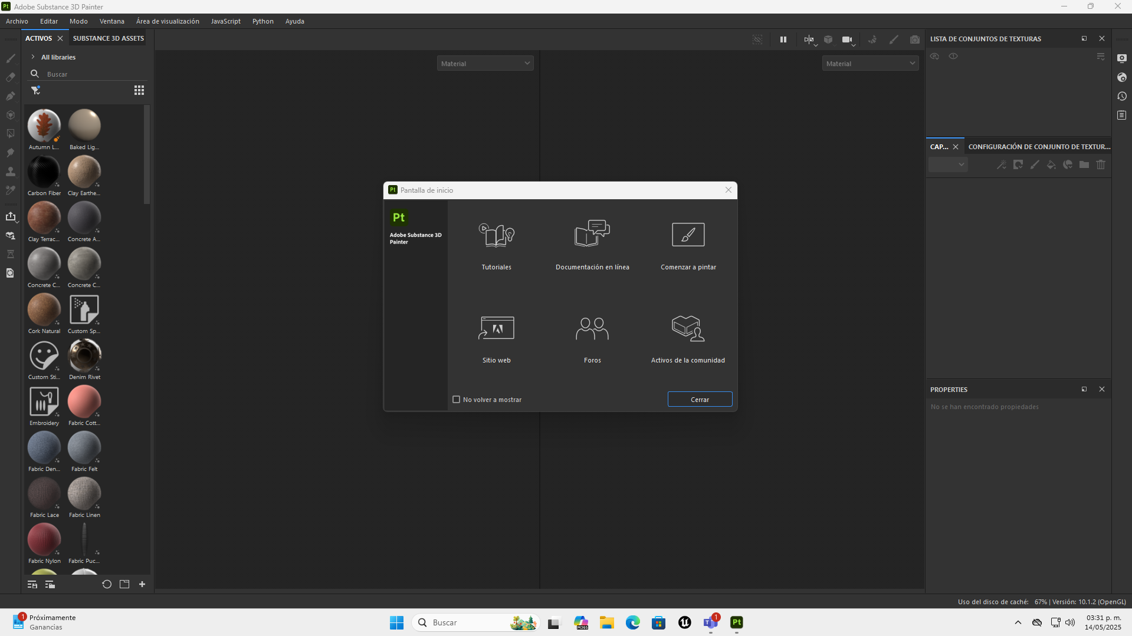1132x636 pixels.
Task: Open the right viewport Material dropdown
Action: [x=870, y=63]
